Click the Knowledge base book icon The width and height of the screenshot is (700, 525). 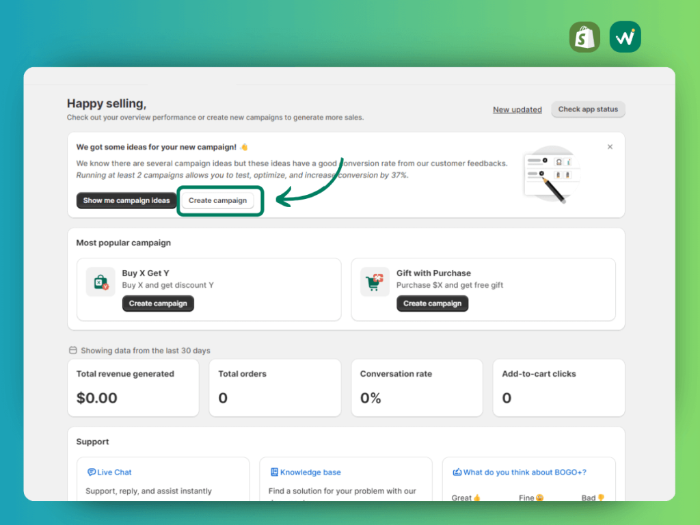tap(274, 472)
